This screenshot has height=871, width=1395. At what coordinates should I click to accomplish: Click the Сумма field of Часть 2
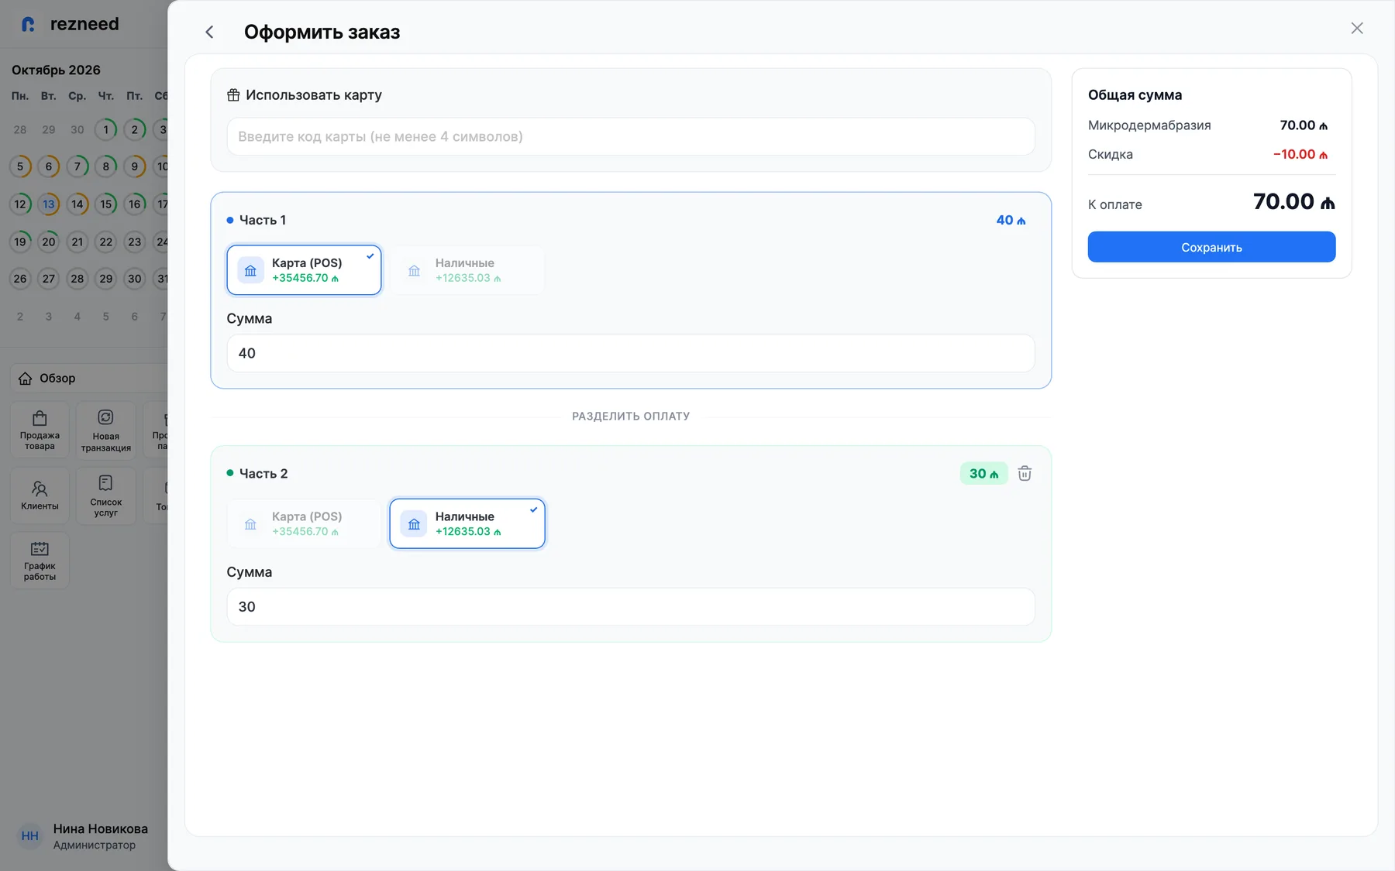pyautogui.click(x=631, y=607)
